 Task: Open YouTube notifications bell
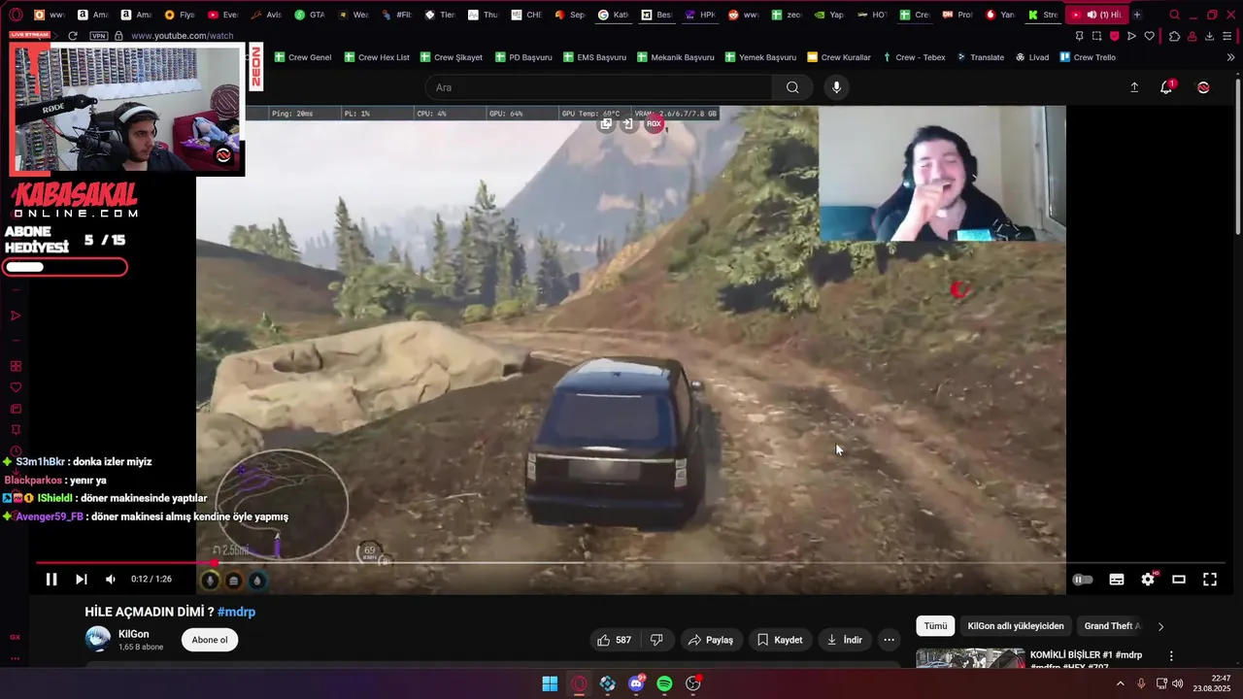click(x=1166, y=87)
